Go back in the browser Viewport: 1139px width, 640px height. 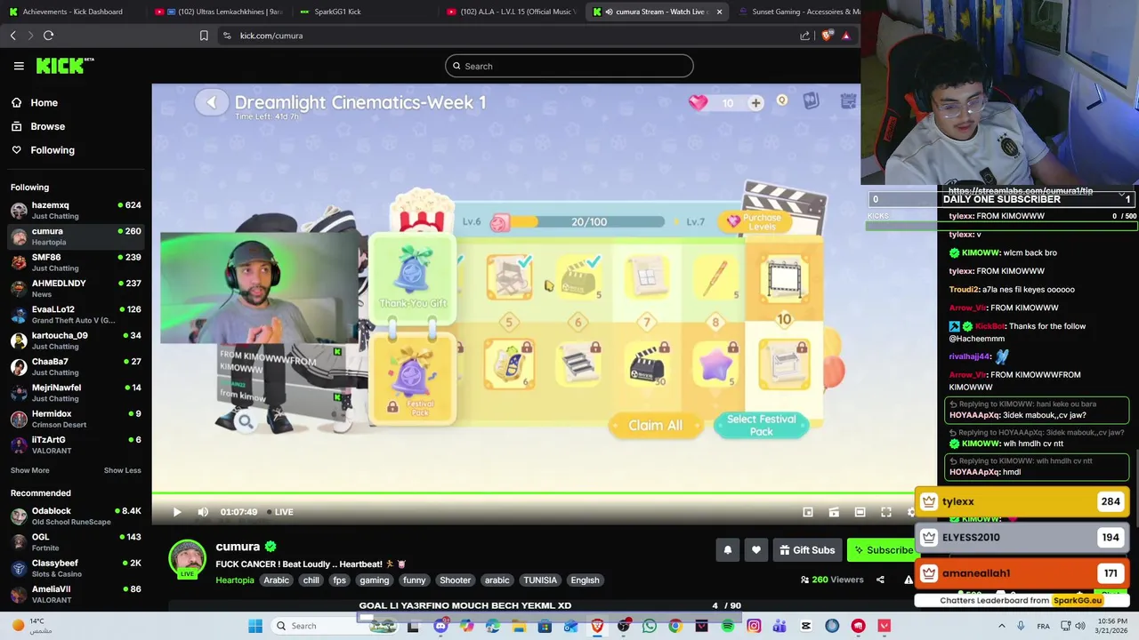tap(12, 36)
